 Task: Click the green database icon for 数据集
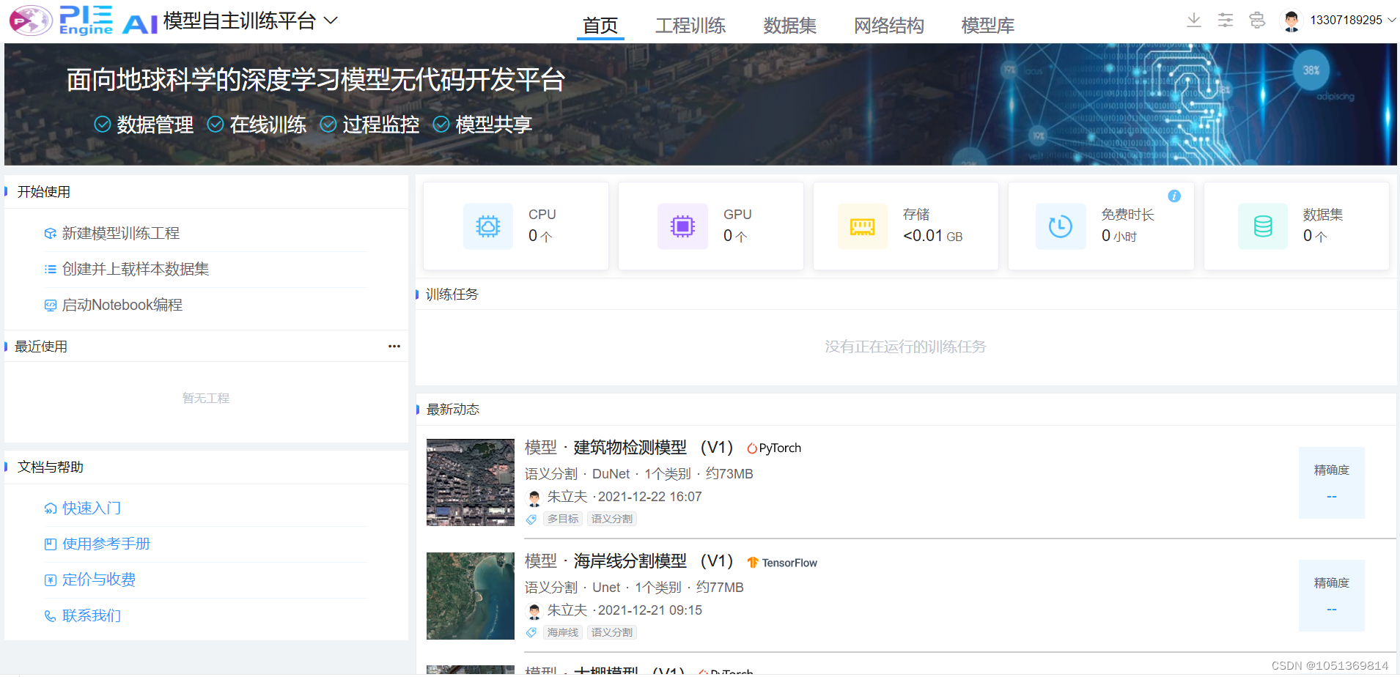click(1263, 226)
